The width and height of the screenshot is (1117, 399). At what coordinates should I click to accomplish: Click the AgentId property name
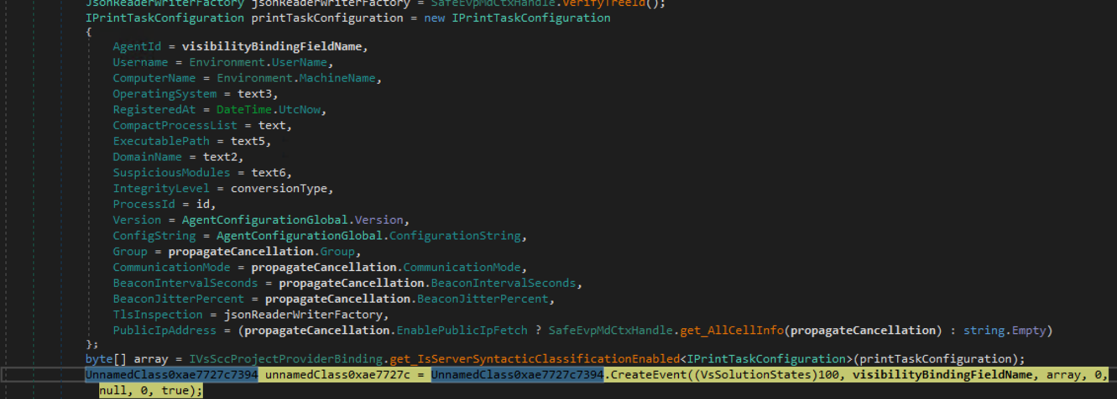point(137,47)
